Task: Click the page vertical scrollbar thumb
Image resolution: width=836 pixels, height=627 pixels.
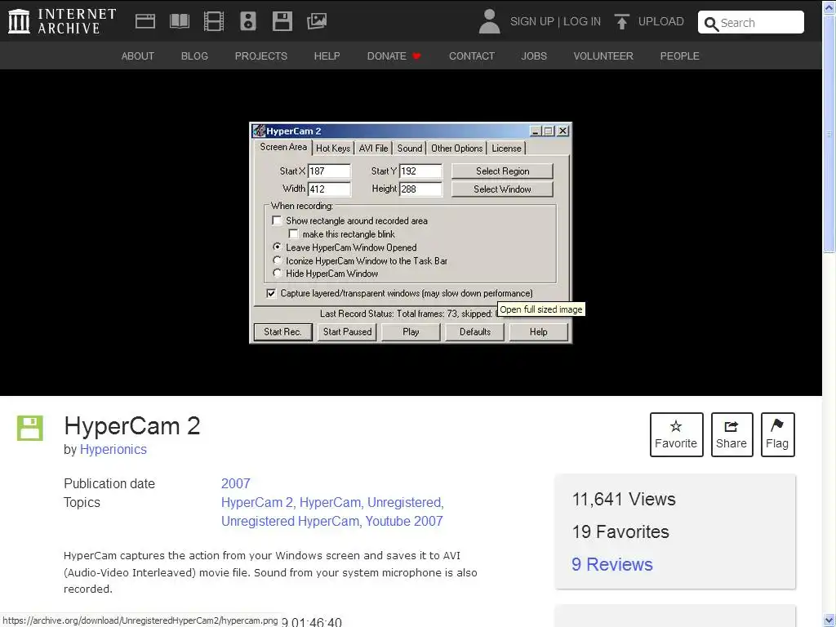Action: 829,133
